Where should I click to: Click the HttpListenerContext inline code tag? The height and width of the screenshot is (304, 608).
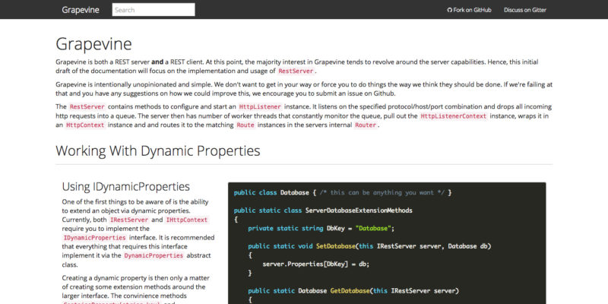454,116
